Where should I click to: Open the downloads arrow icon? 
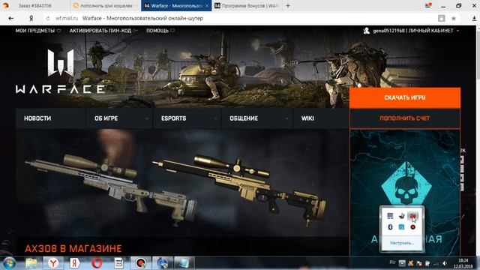(474, 18)
